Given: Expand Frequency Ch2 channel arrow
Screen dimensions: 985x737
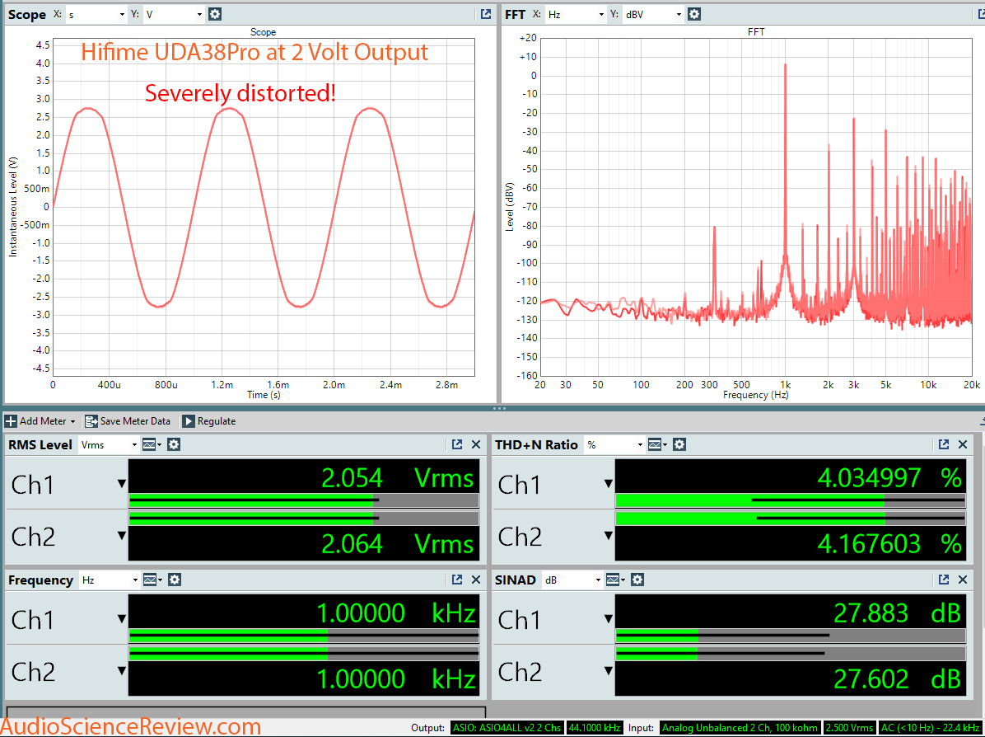Looking at the screenshot, I should click(121, 671).
